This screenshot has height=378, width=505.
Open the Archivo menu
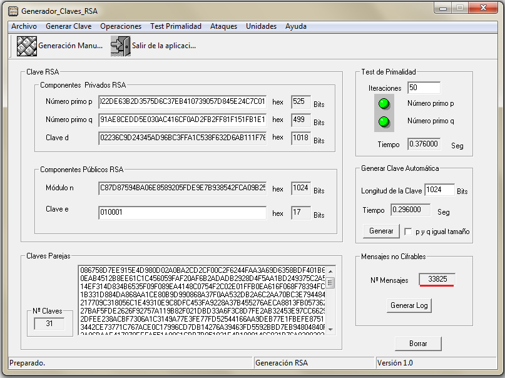(24, 26)
